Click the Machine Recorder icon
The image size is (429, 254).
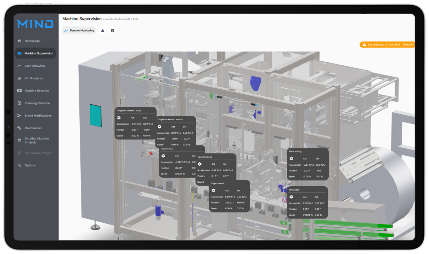point(19,90)
